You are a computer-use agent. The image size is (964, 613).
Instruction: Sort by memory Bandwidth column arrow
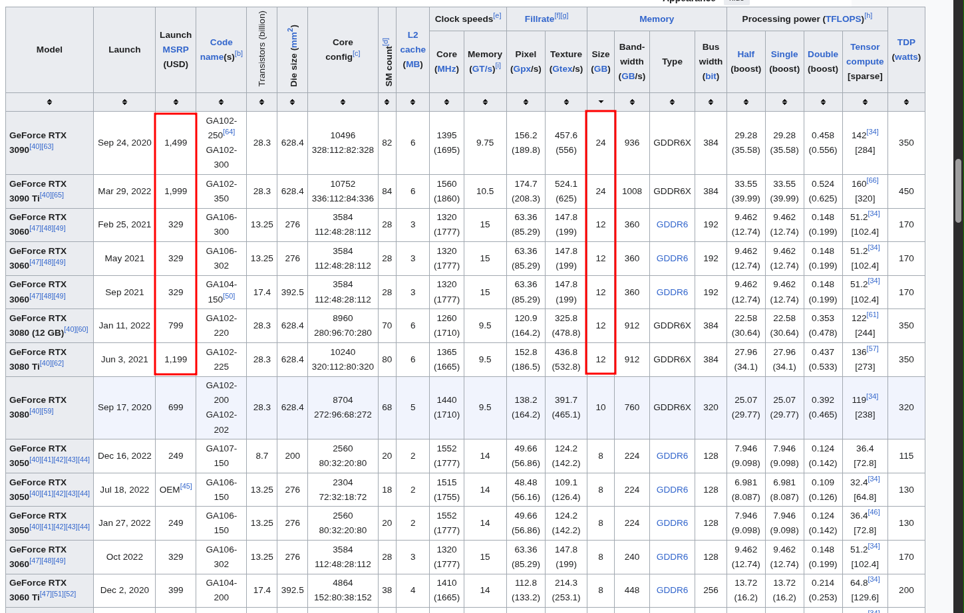click(x=632, y=102)
